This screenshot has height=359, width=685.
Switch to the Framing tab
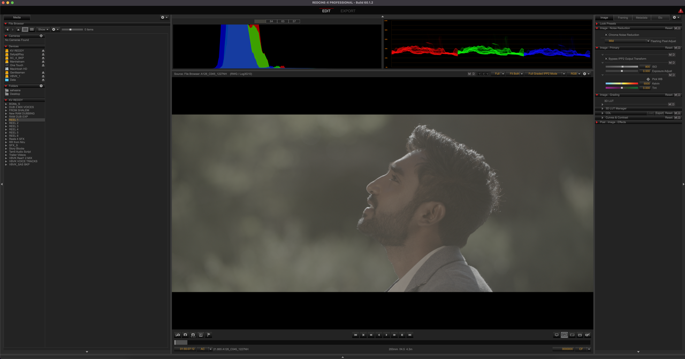623,18
